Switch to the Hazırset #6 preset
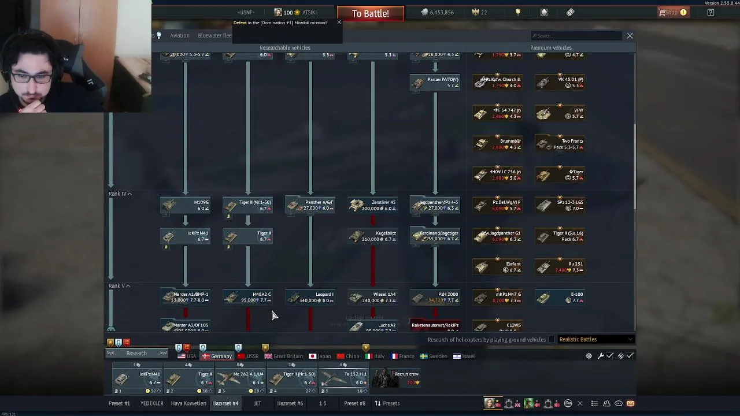 click(x=290, y=403)
